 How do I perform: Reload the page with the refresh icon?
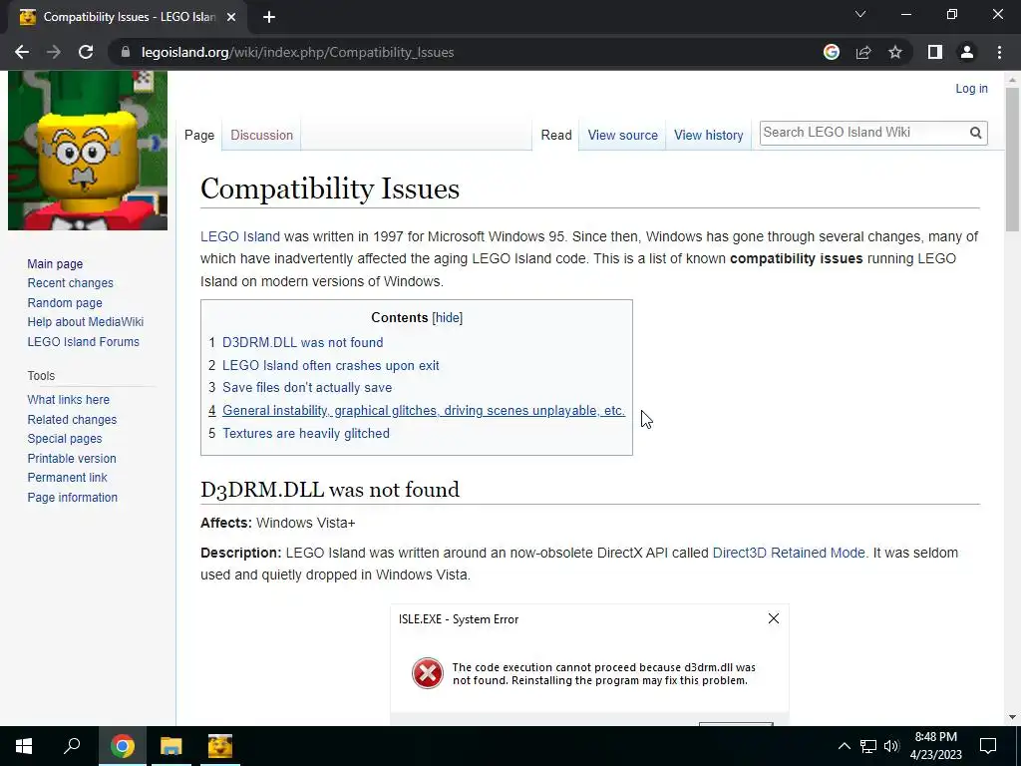[86, 52]
